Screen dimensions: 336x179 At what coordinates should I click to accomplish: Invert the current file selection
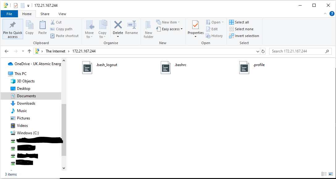[244, 35]
